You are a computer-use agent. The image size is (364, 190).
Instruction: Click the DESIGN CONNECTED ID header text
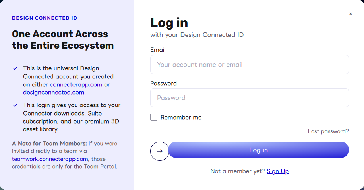click(45, 18)
